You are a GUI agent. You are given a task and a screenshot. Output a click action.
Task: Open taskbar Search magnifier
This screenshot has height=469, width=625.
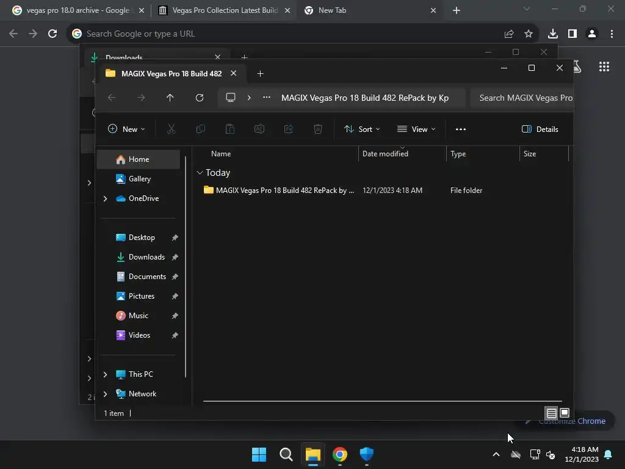tap(286, 454)
